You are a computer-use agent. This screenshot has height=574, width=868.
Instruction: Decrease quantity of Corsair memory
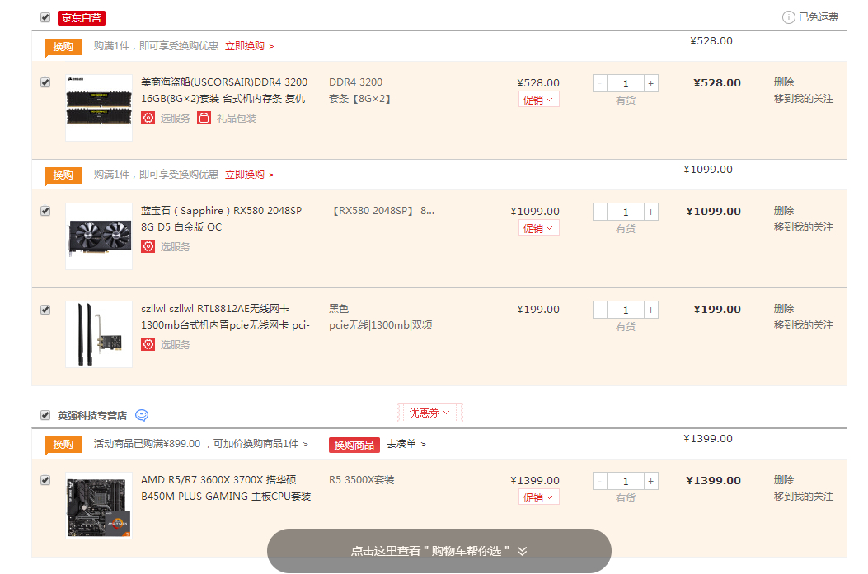(x=600, y=83)
